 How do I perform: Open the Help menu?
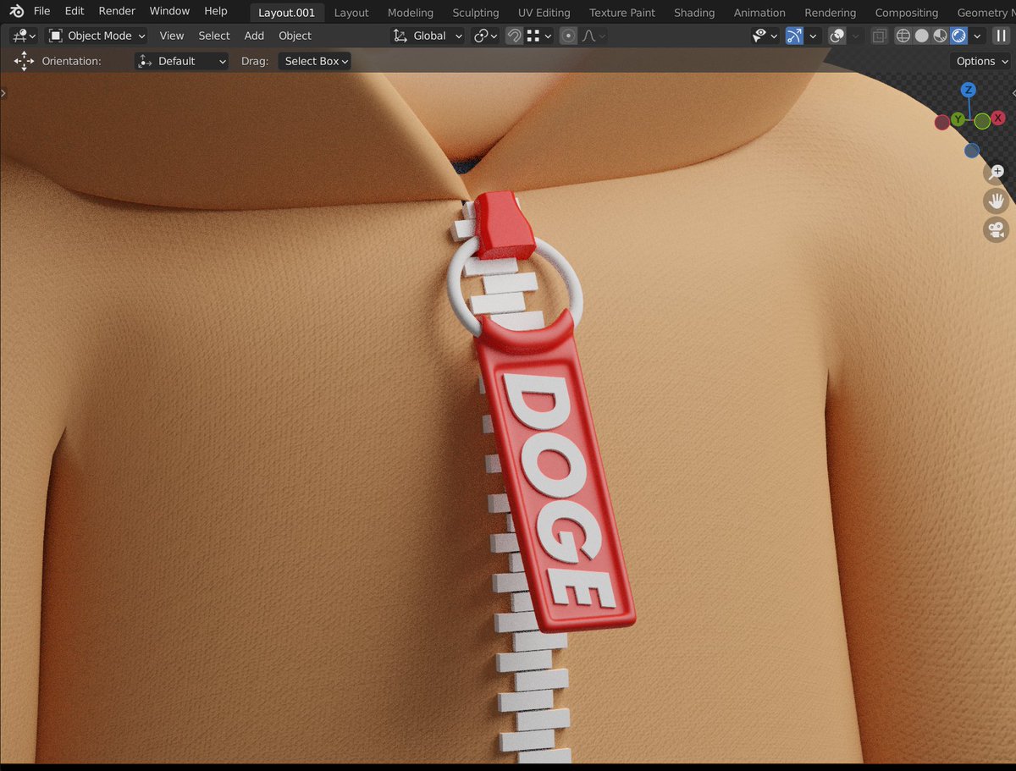click(x=216, y=11)
